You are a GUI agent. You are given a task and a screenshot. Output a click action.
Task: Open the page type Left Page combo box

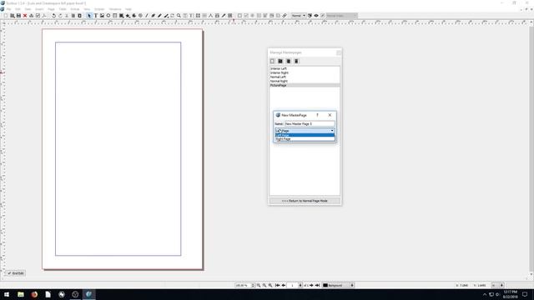coord(305,131)
